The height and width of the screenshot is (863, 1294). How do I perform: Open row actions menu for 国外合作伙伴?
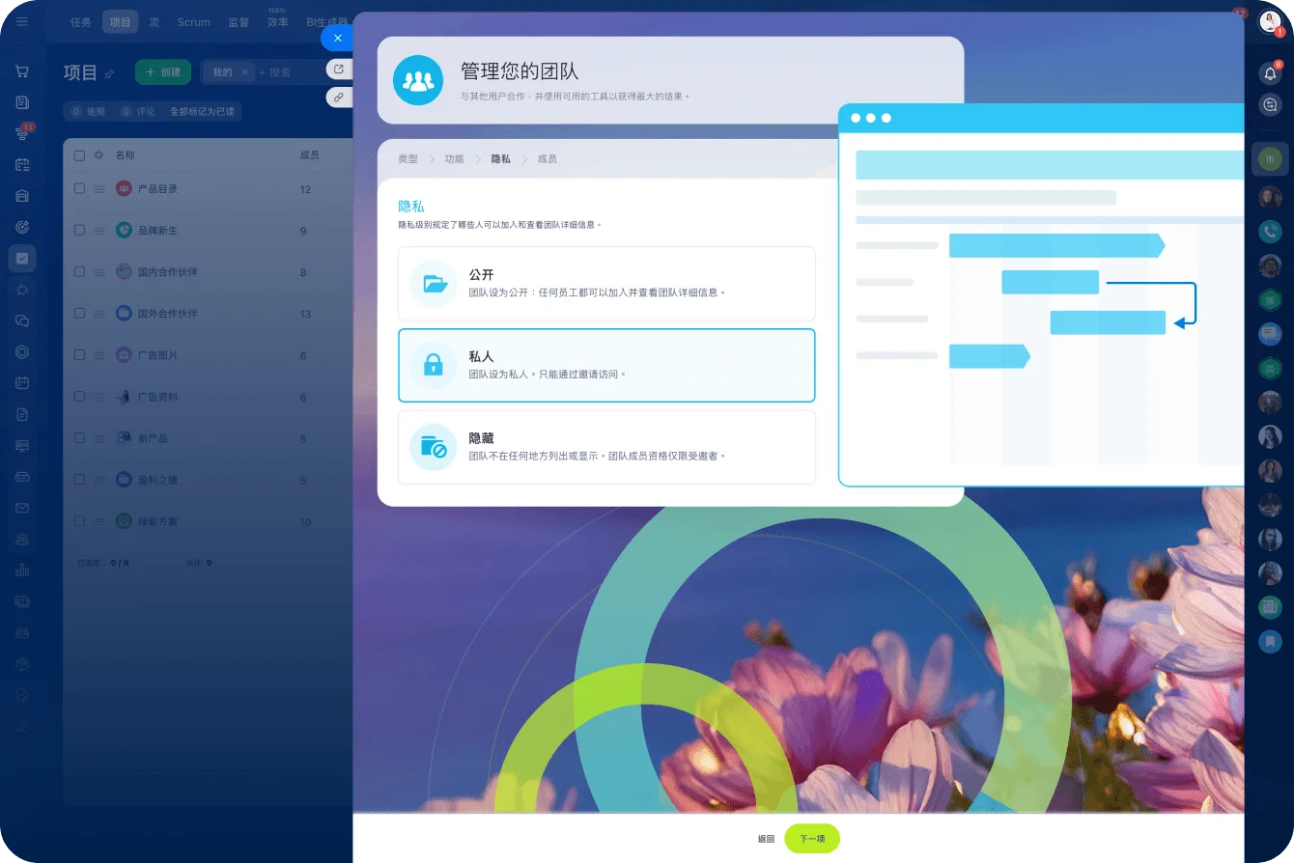coord(98,314)
